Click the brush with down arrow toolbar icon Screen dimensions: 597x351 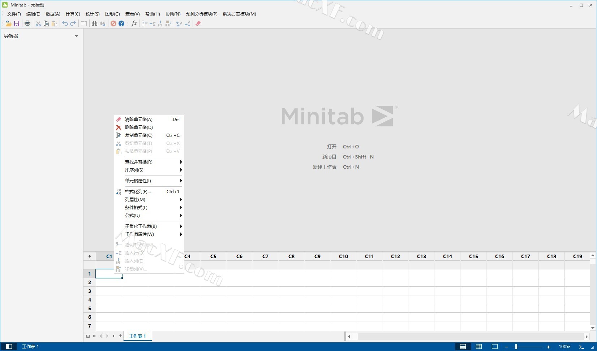coord(188,23)
